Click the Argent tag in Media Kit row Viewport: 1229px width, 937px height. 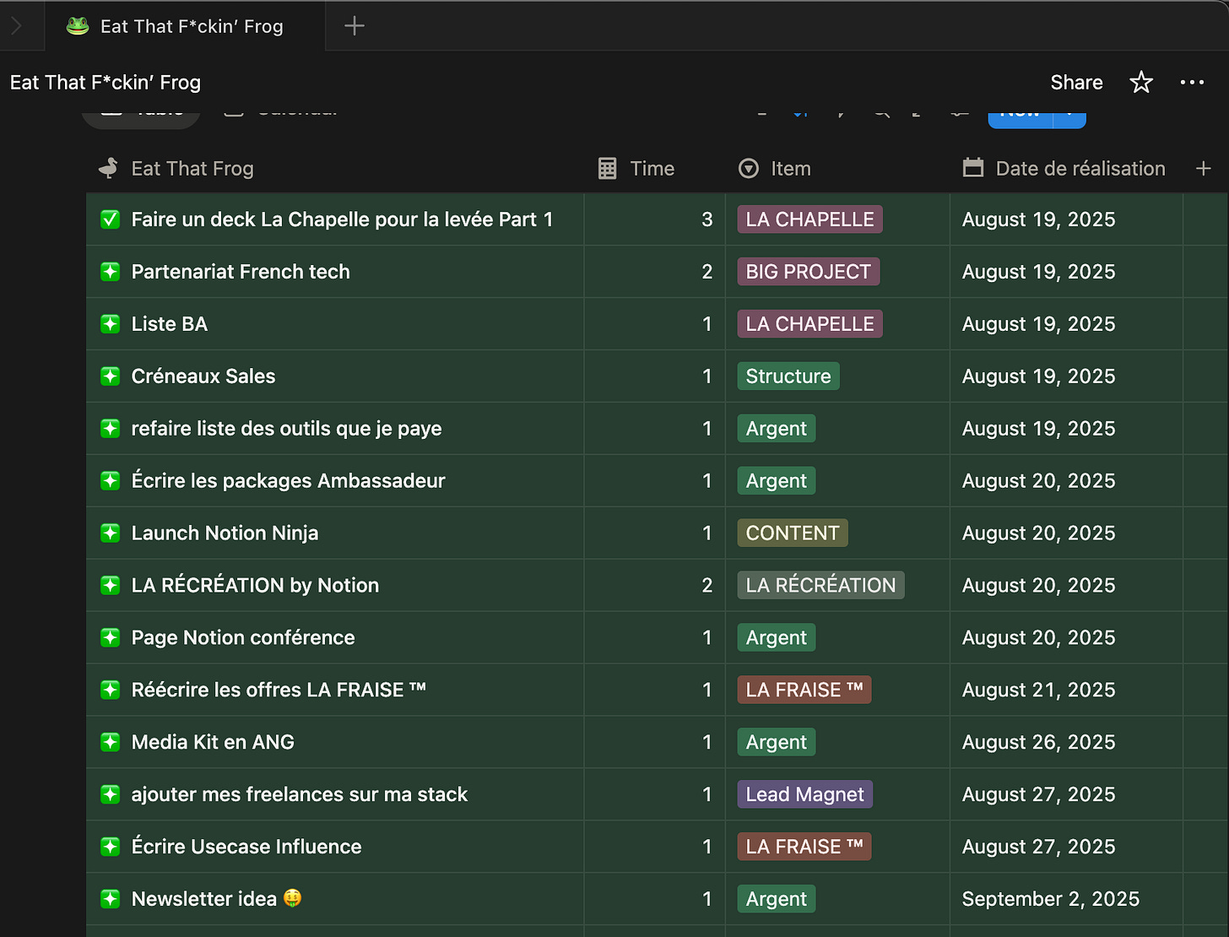(x=777, y=743)
